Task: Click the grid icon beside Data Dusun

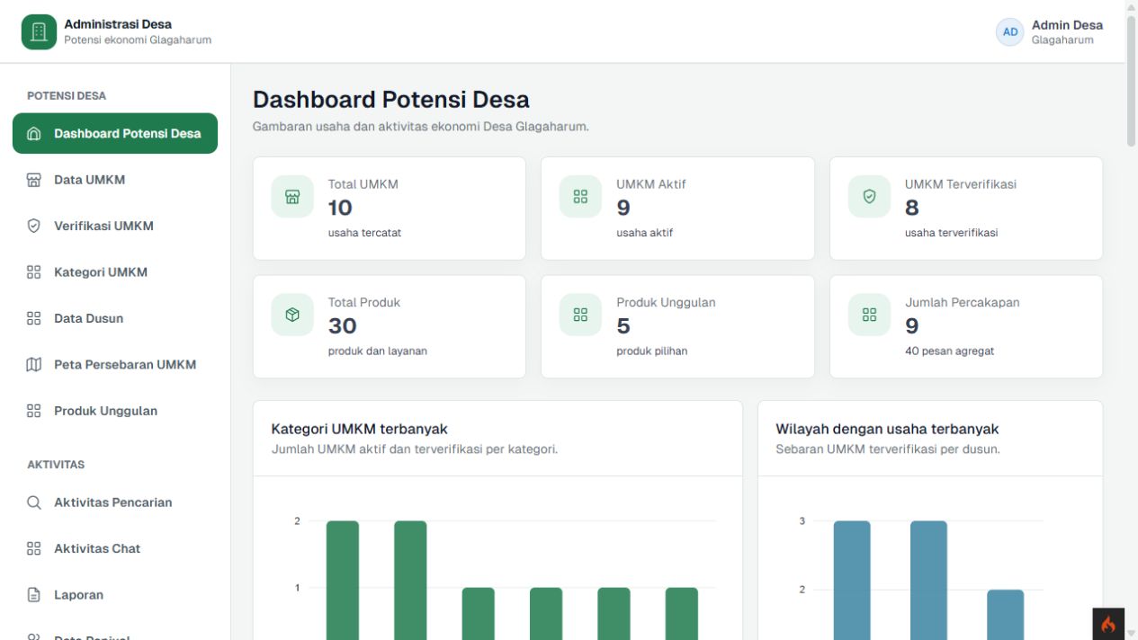Action: pyautogui.click(x=34, y=318)
